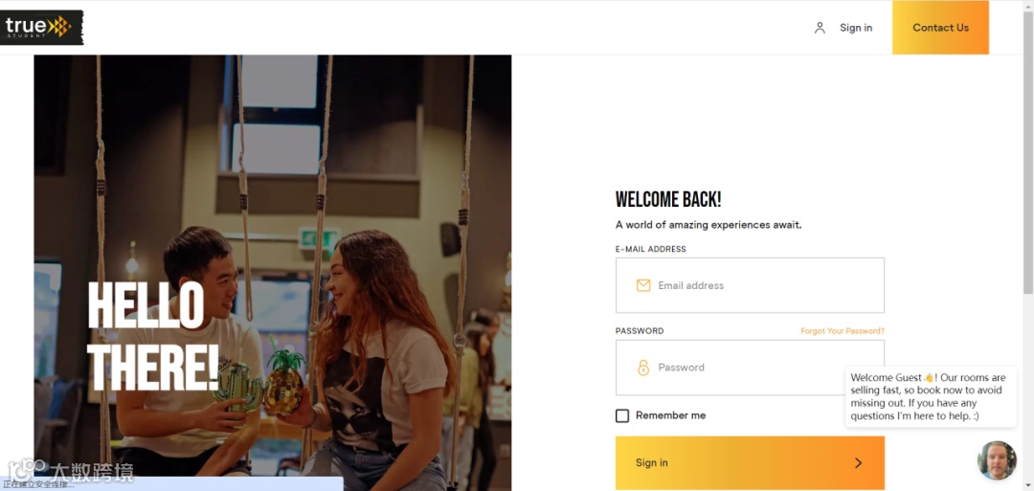
Task: Click the Remember me label text
Action: tap(670, 416)
